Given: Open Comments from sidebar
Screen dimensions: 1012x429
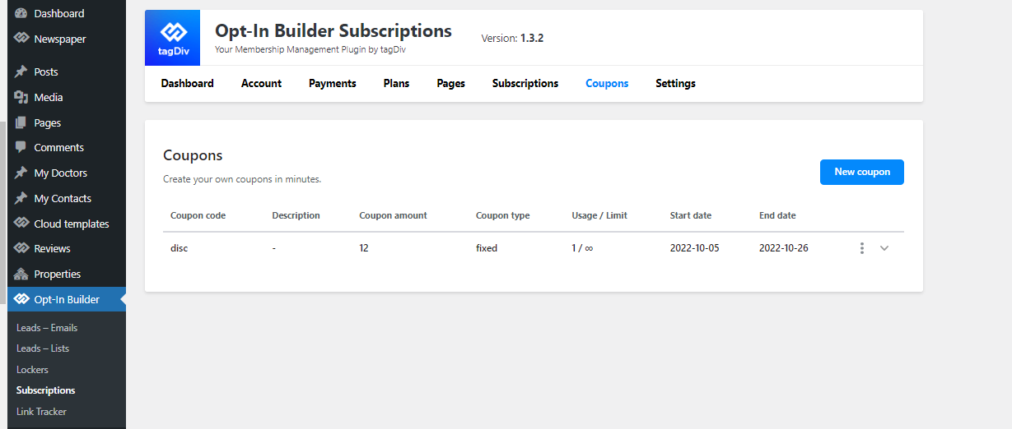Looking at the screenshot, I should 59,148.
